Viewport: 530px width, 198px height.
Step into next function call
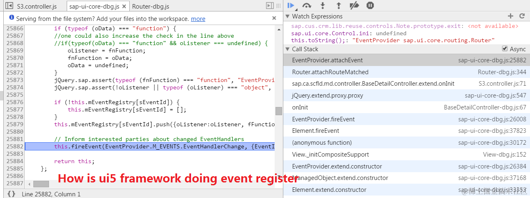(x=323, y=5)
